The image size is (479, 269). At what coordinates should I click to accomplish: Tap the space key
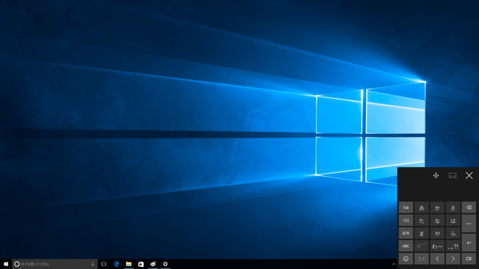468,223
